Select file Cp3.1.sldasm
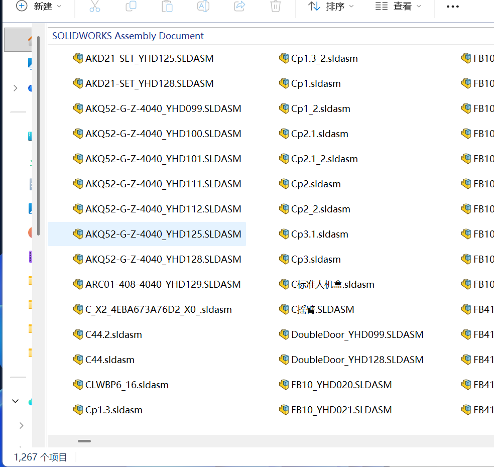Viewport: 494px width, 467px height. coord(313,234)
